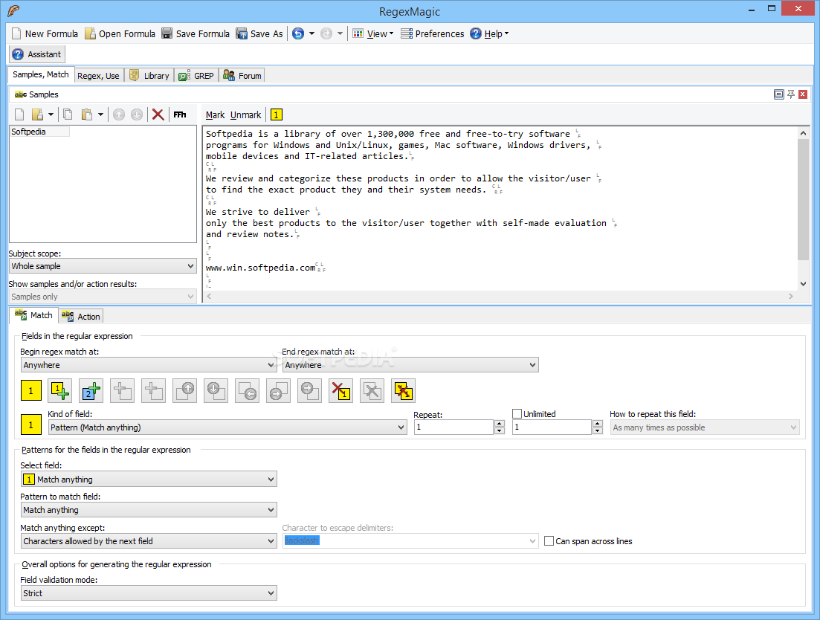The image size is (820, 620).
Task: Select yellow field 1 in the field row
Action: 31,391
